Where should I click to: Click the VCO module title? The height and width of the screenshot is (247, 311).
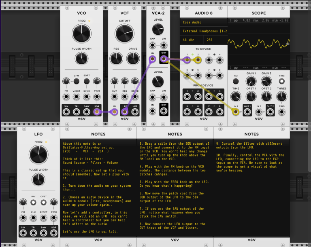click(x=81, y=13)
